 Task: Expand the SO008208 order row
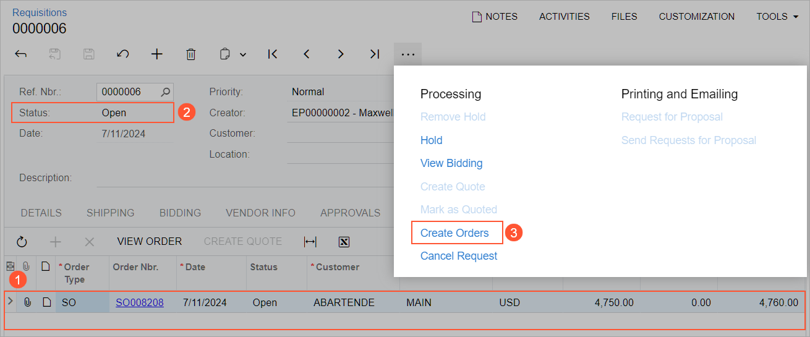[x=10, y=302]
